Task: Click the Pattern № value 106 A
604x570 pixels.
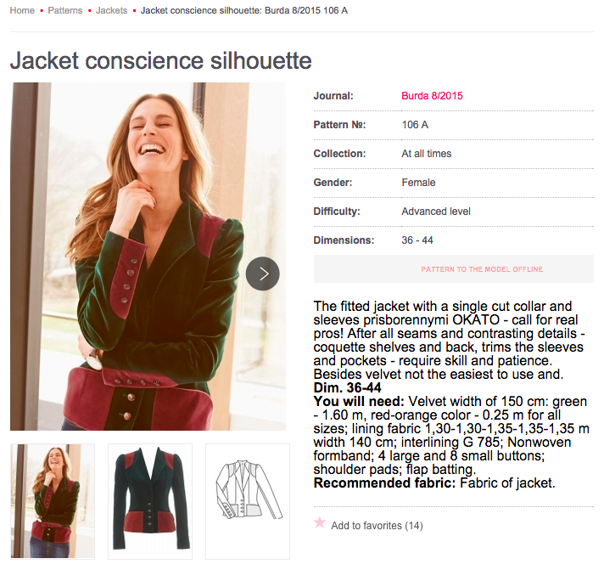Action: [x=415, y=125]
